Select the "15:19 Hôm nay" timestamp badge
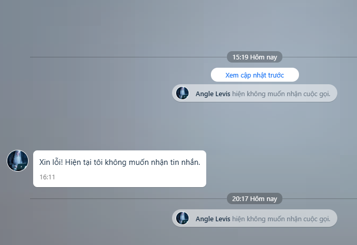The width and height of the screenshot is (357, 245). [x=254, y=57]
